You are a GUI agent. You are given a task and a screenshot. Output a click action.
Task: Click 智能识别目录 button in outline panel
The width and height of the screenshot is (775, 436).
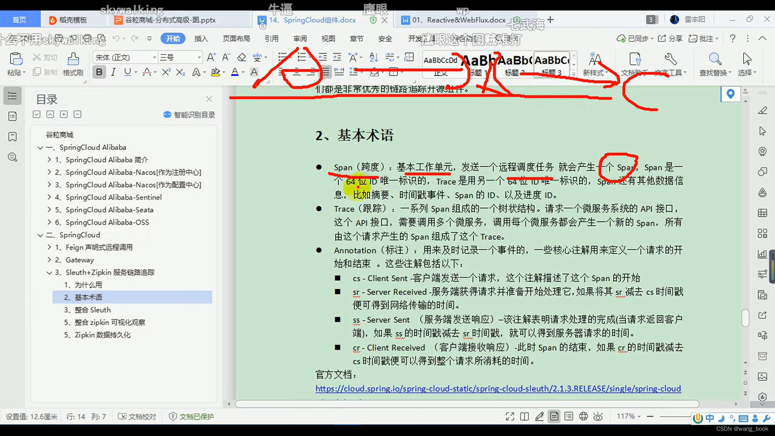pyautogui.click(x=189, y=115)
